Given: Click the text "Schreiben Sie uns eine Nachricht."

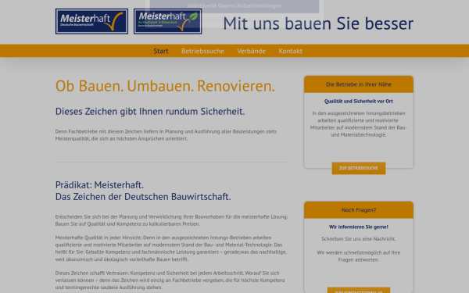Looking at the screenshot, I should [x=359, y=239].
